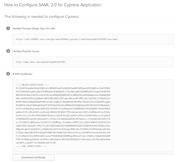This screenshot has height=163, width=182.
Task: Click the subheading about configuring Cypress
Action: pyautogui.click(x=42, y=17)
